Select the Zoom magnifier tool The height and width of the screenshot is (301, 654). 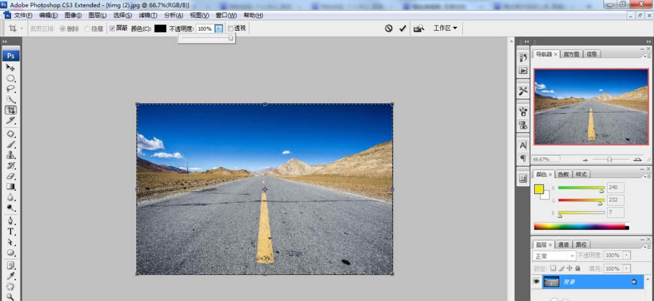11,296
